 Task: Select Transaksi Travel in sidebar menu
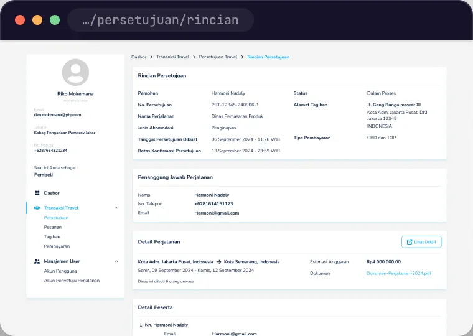[x=61, y=208]
